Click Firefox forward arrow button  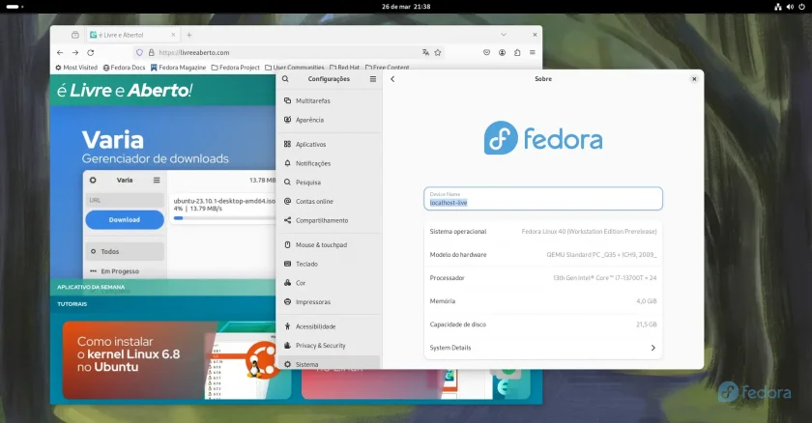point(75,53)
